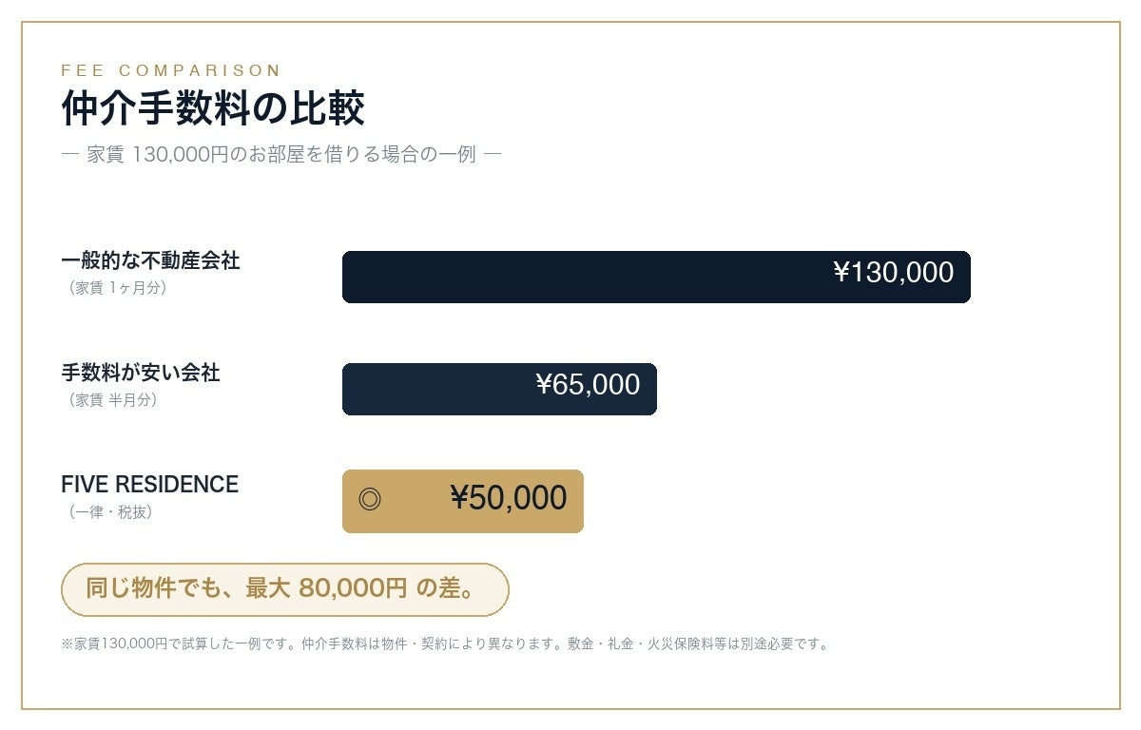Screen dimensions: 1141x730
Task: Click the double-circle icon in the gold bar
Action: pos(370,500)
